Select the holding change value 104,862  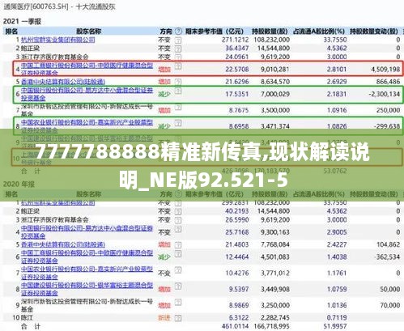coord(388,244)
